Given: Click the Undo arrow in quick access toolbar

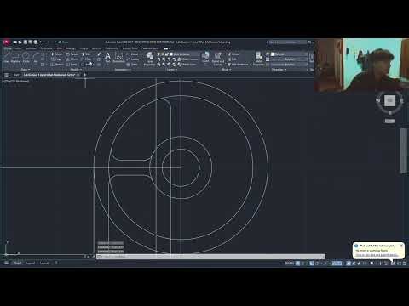Looking at the screenshot, I should 41,42.
